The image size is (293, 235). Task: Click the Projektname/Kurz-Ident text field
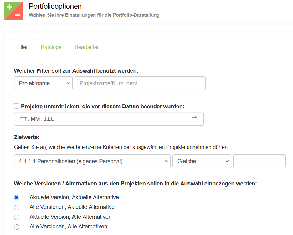tap(140, 83)
